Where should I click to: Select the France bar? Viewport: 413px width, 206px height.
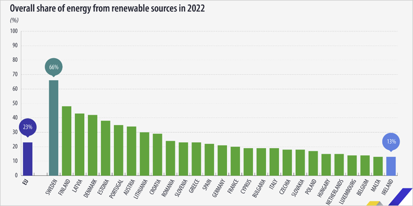pyautogui.click(x=235, y=161)
